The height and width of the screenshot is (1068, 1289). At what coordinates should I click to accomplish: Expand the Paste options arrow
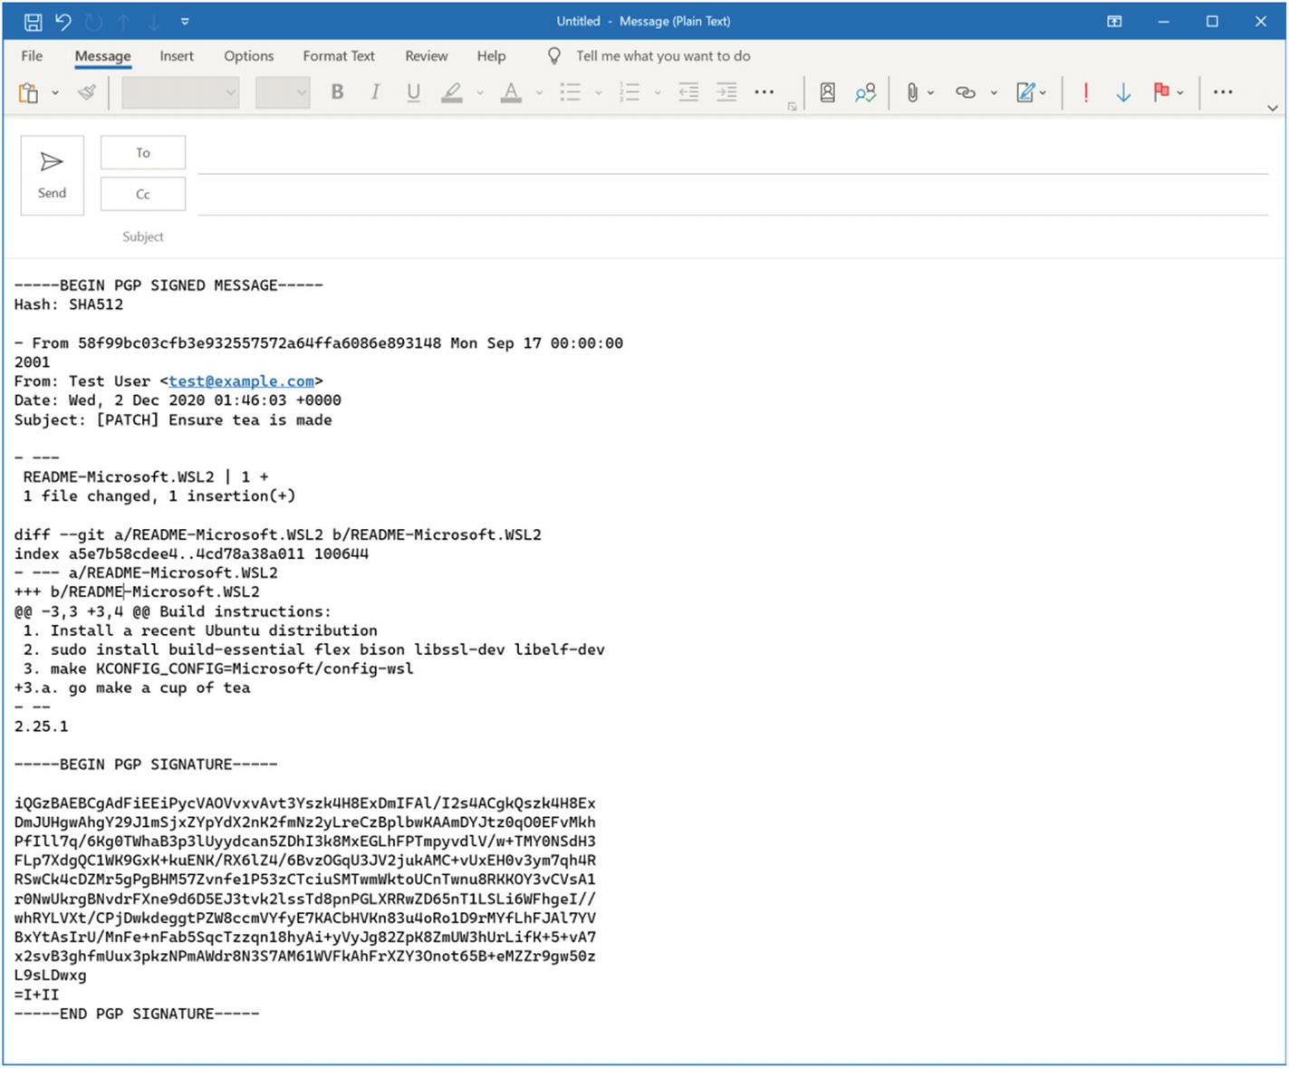[x=55, y=92]
